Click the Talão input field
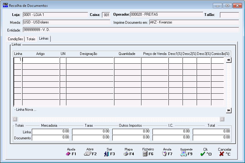Viewport: 245px width, 163px height. pyautogui.click(x=229, y=15)
